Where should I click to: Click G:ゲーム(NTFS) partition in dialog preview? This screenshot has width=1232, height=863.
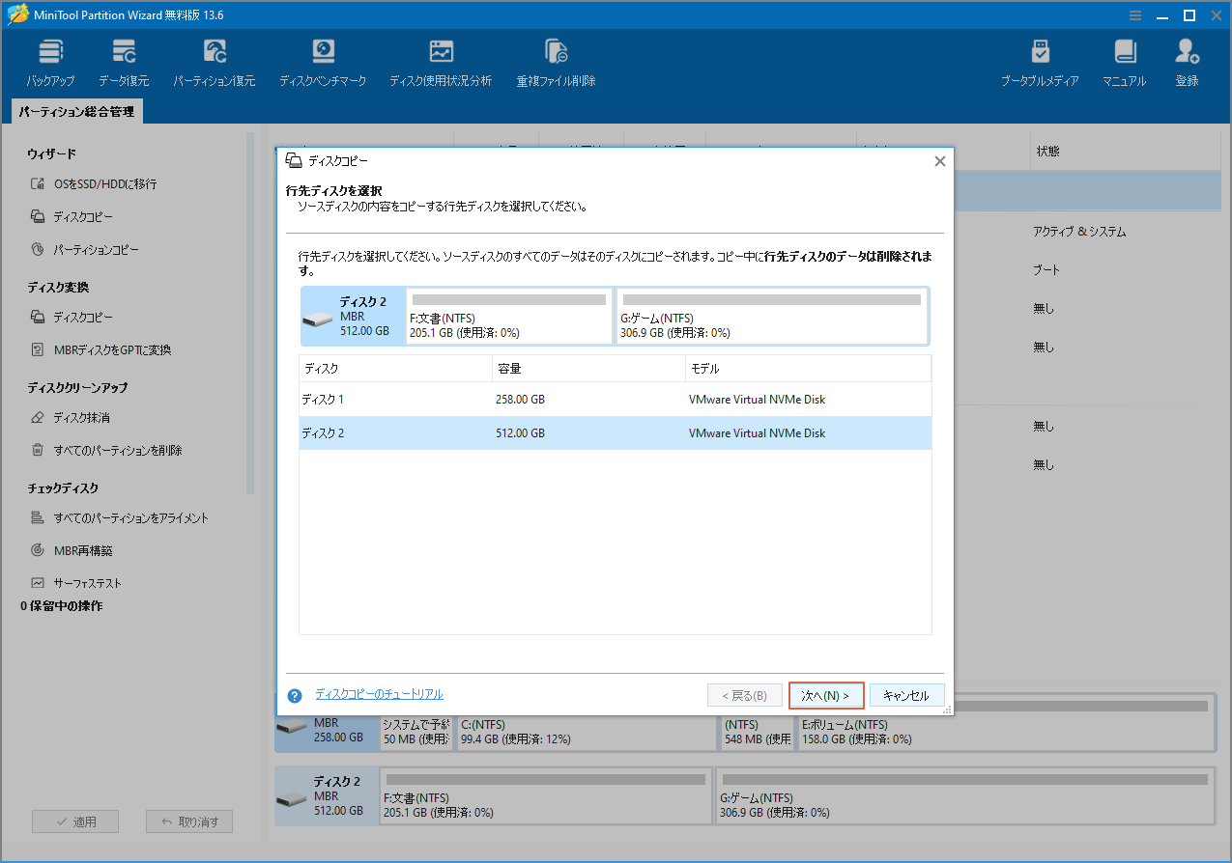pyautogui.click(x=772, y=316)
